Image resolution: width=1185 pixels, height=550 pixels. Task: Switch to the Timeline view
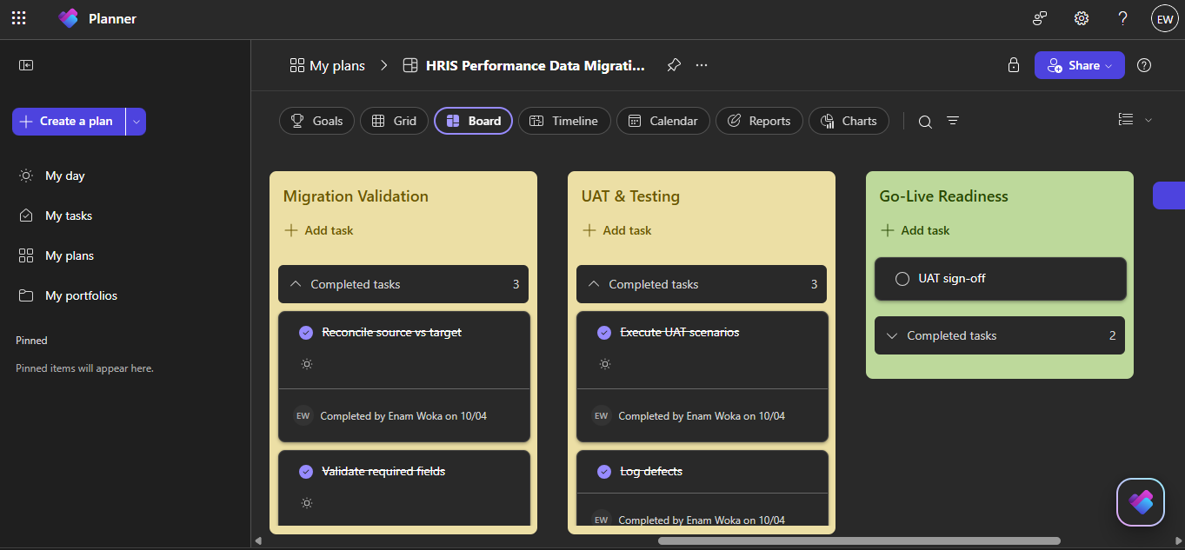click(564, 121)
